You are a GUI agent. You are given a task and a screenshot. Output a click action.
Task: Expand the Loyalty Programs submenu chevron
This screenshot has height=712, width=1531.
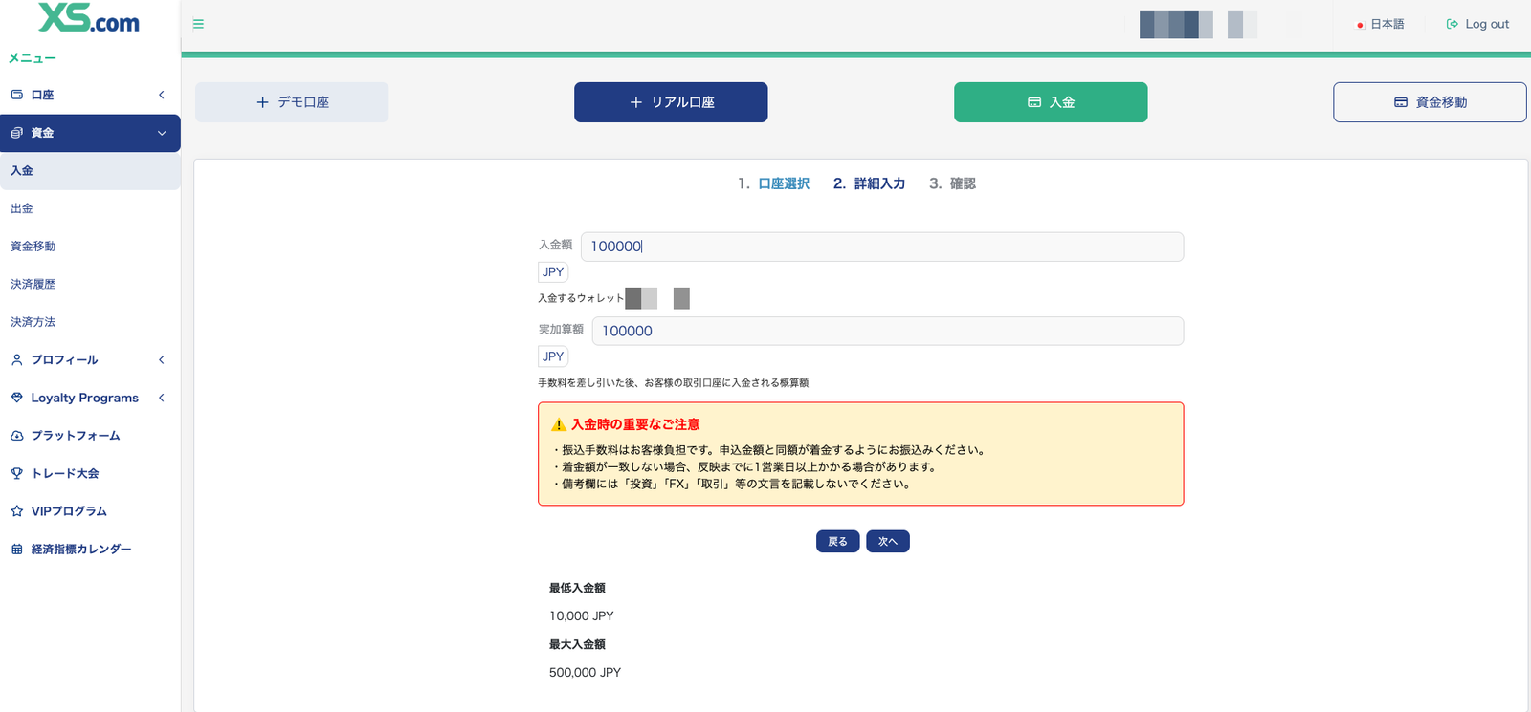162,398
